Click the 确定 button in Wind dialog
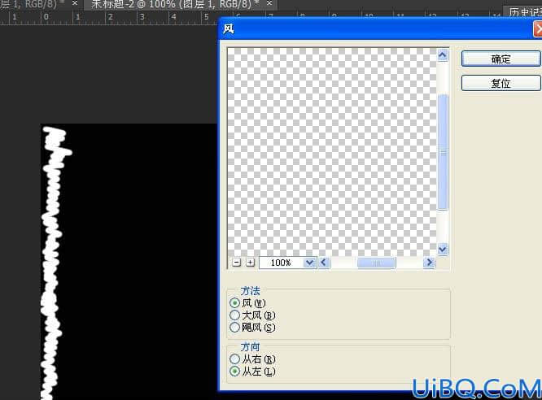 point(500,59)
